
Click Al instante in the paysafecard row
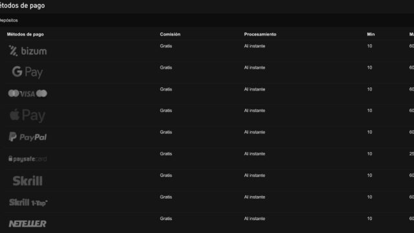[x=254, y=154]
